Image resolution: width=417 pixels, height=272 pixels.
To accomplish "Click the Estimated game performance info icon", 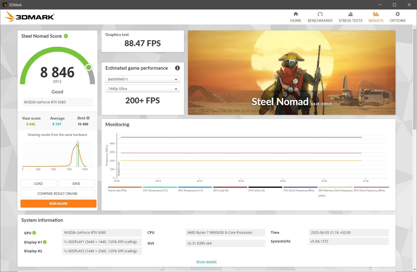I will (x=177, y=68).
